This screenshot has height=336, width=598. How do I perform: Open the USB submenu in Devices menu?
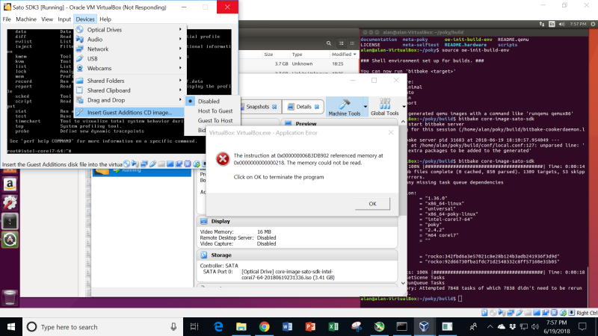129,59
